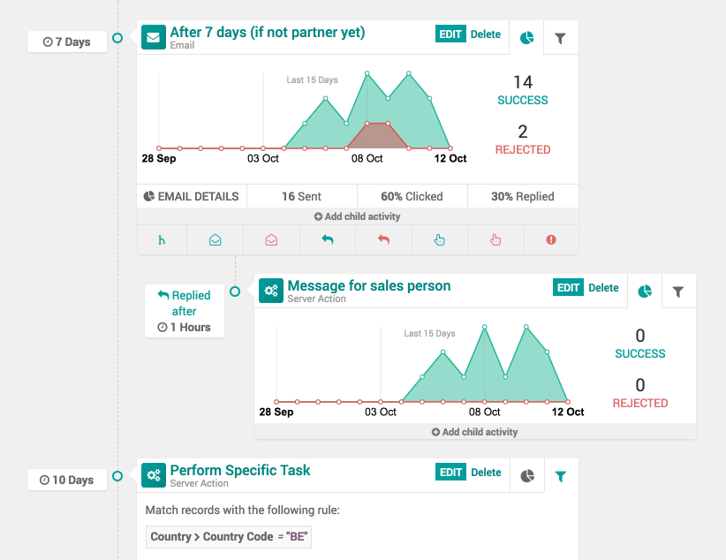This screenshot has width=726, height=560.
Task: Edit the Perform Specific Task activity
Action: [x=450, y=472]
